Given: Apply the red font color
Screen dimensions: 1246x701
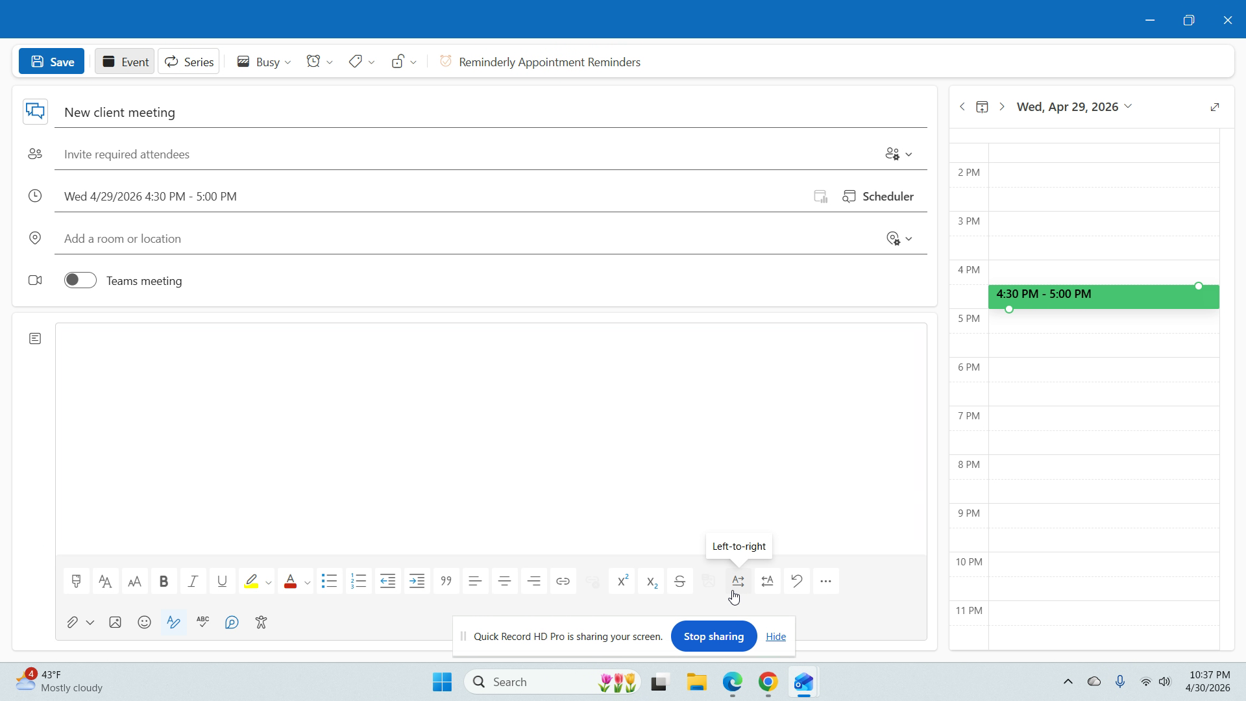Looking at the screenshot, I should click(x=290, y=582).
